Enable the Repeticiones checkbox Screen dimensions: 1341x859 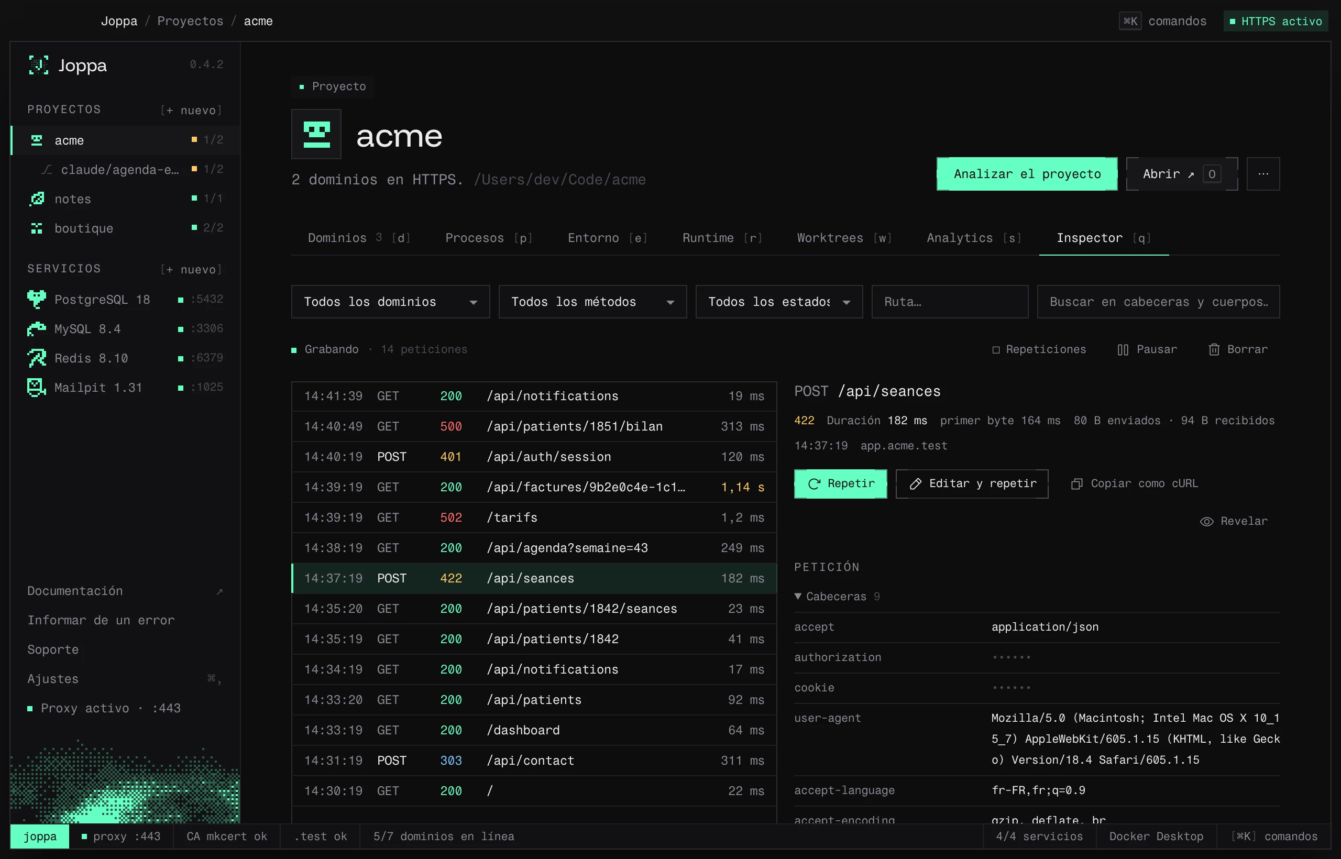click(996, 350)
